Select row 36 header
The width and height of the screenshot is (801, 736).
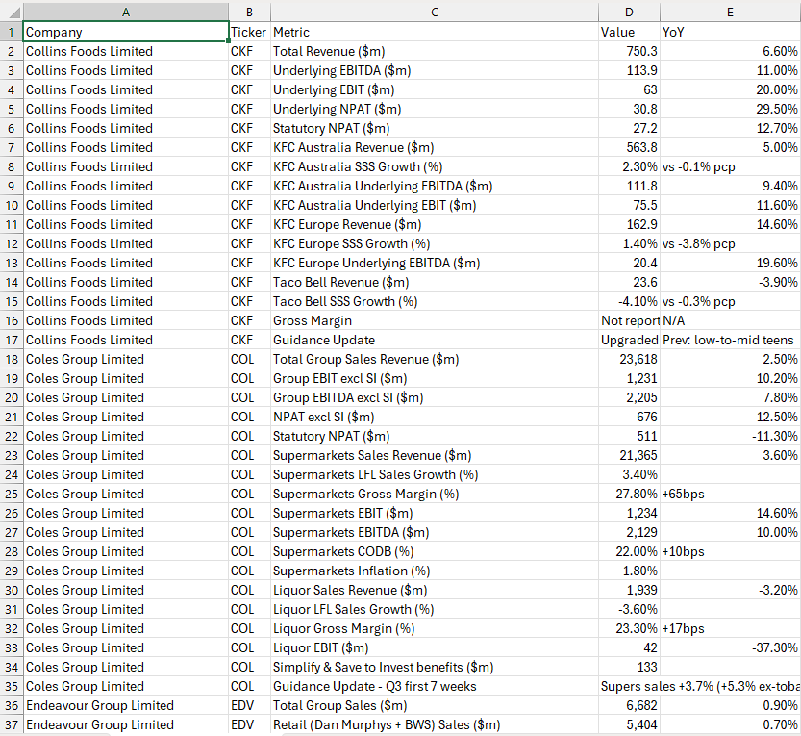click(12, 706)
